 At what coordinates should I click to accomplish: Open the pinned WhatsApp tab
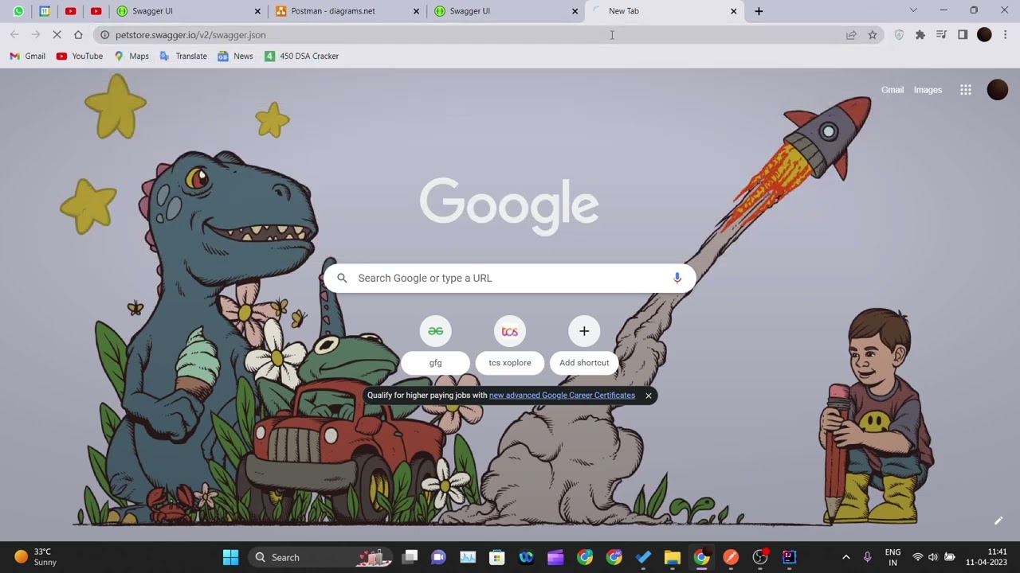[x=18, y=11]
